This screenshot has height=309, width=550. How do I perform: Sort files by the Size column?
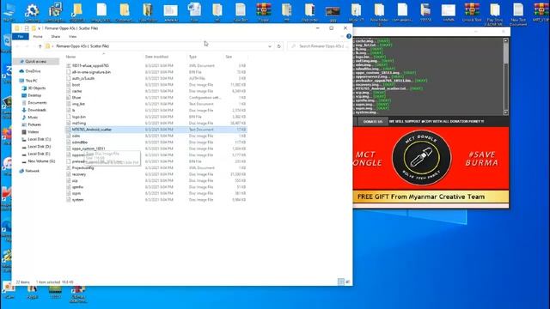point(229,57)
